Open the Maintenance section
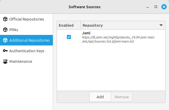The image size is (169, 110). click(x=26, y=61)
